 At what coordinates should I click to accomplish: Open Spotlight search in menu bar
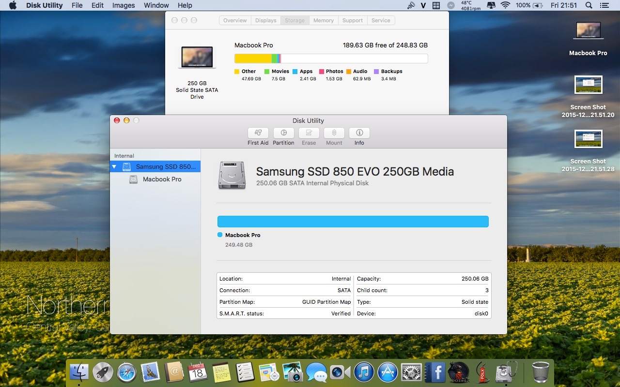pyautogui.click(x=589, y=5)
